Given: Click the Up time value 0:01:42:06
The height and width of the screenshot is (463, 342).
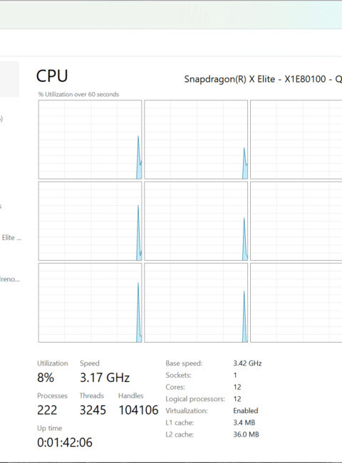Looking at the screenshot, I should [x=65, y=442].
